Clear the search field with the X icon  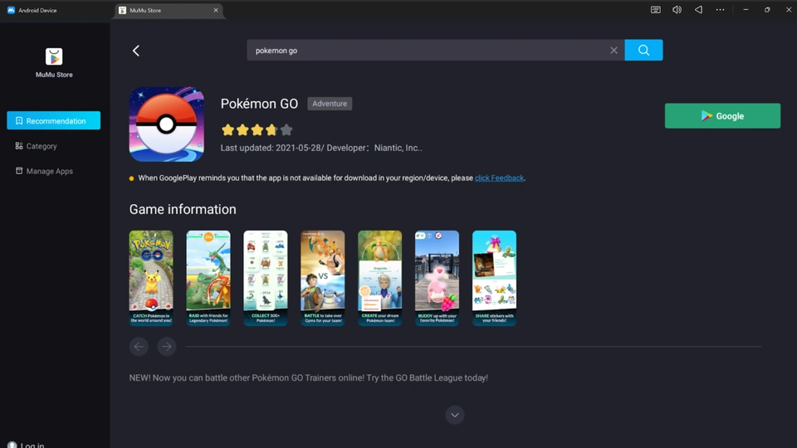pos(614,51)
